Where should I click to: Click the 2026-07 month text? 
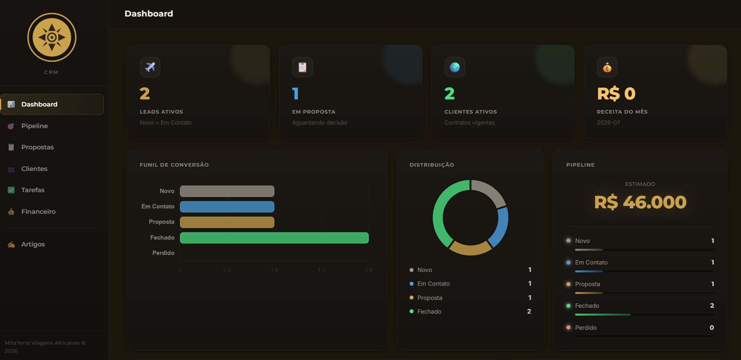click(x=608, y=123)
